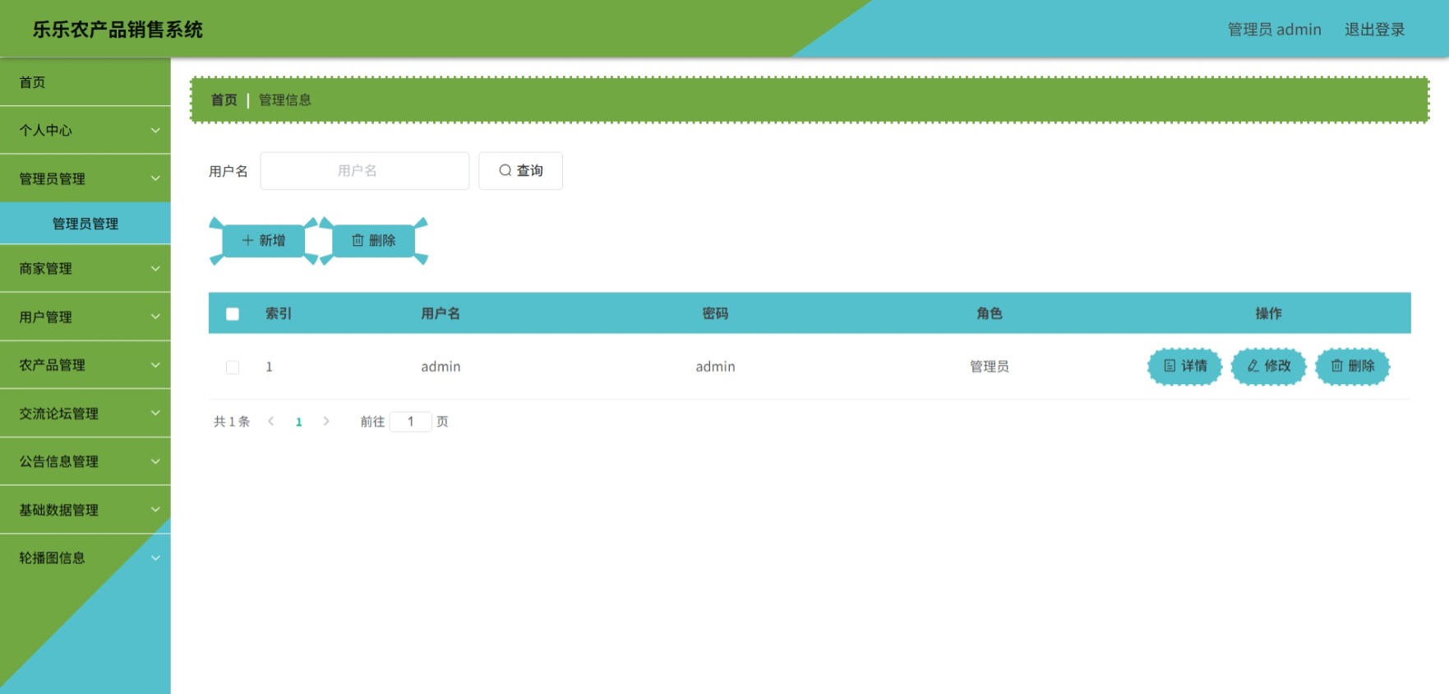This screenshot has width=1449, height=694.
Task: Check the admin row checkbox
Action: 233,368
